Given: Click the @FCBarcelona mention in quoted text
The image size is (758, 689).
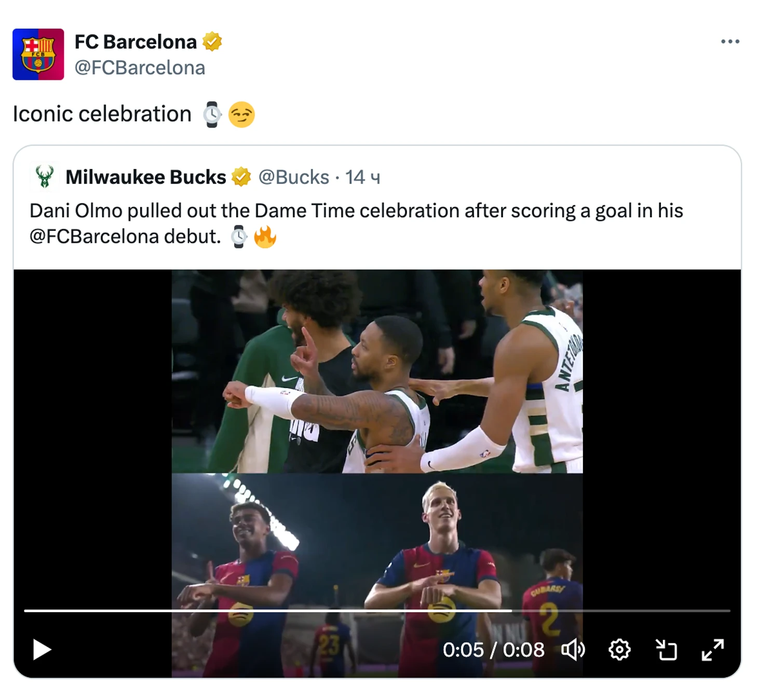Looking at the screenshot, I should click(94, 237).
